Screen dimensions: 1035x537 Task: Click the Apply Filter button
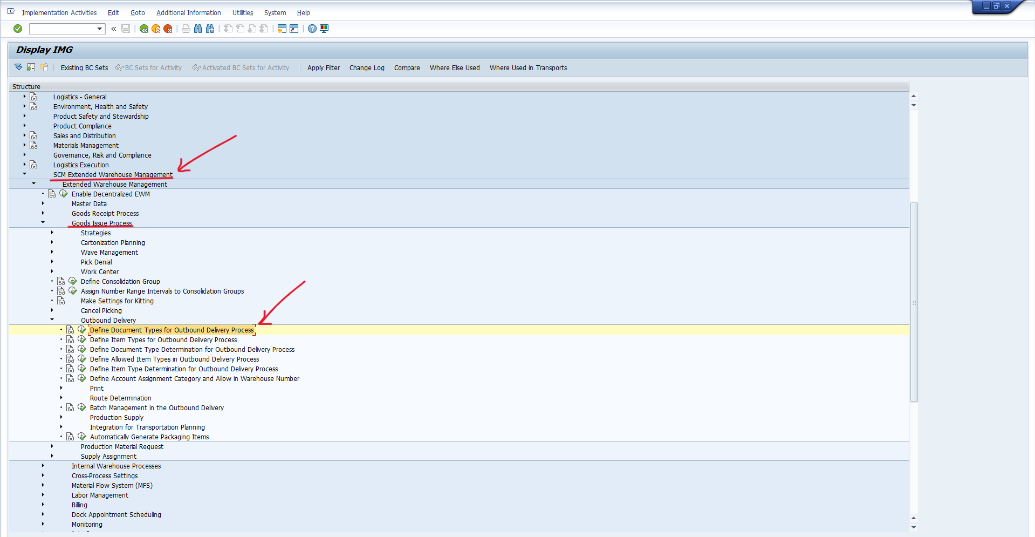coord(324,67)
